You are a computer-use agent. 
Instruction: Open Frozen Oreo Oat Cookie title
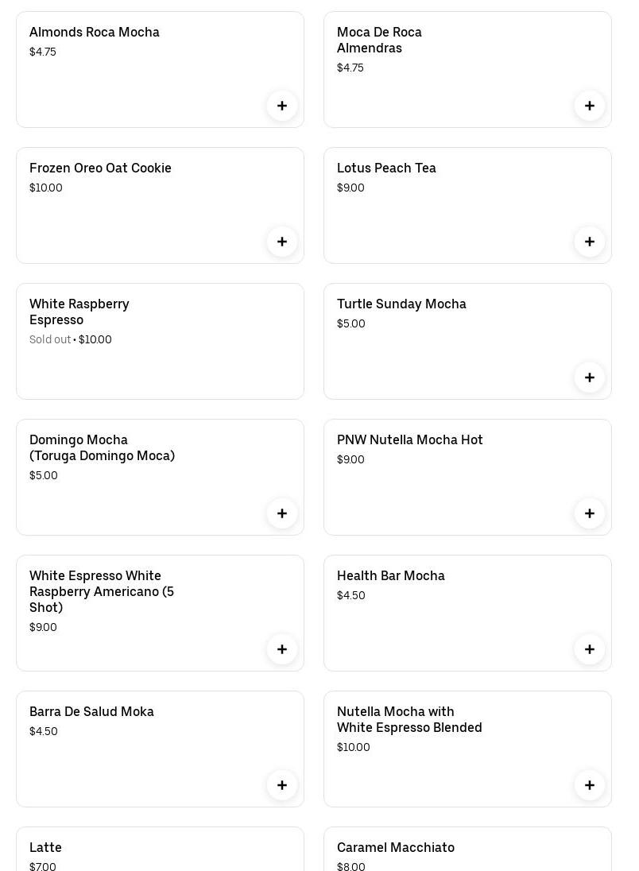point(100,168)
